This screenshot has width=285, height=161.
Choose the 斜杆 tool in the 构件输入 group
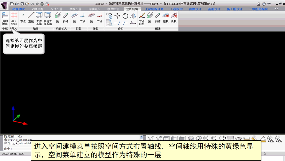(65, 18)
